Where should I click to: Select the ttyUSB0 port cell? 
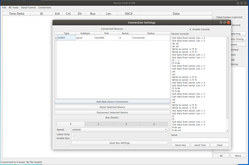107,38
